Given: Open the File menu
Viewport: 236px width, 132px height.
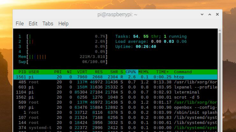Looking at the screenshot, I should point(20,24).
